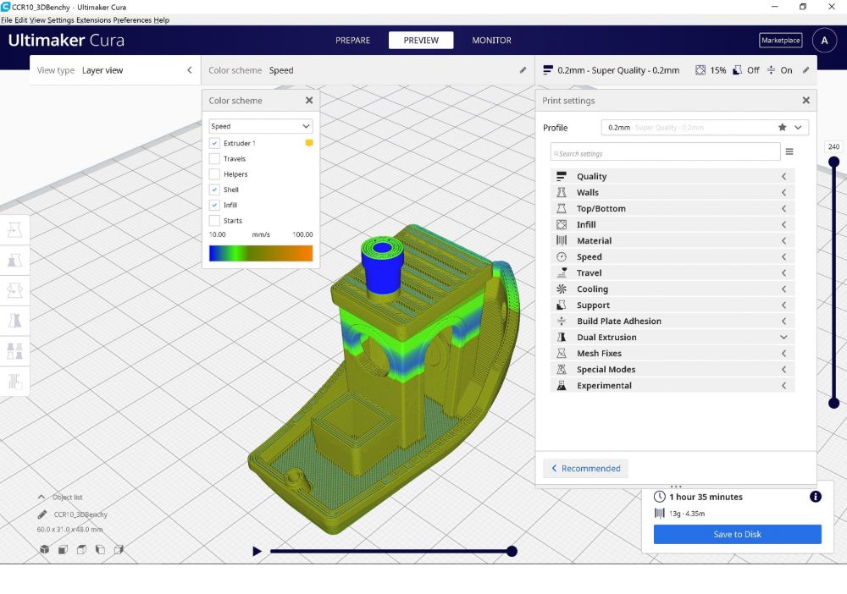Collapse the View type panel chevron
This screenshot has width=847, height=594.
click(x=190, y=70)
